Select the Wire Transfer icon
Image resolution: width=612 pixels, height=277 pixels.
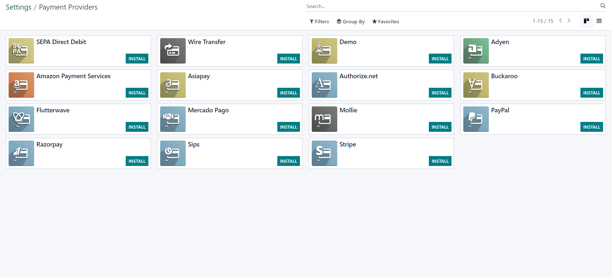click(173, 51)
